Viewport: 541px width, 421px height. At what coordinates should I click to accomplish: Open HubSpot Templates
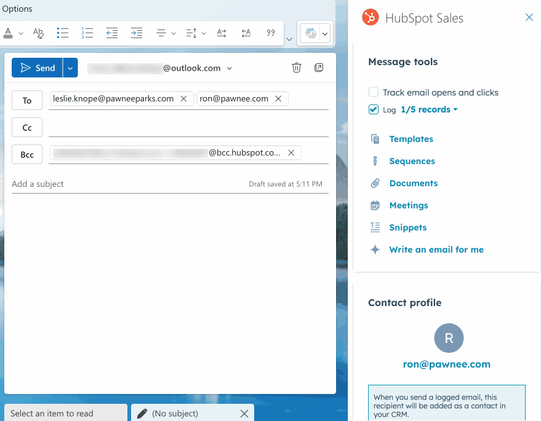pos(411,139)
